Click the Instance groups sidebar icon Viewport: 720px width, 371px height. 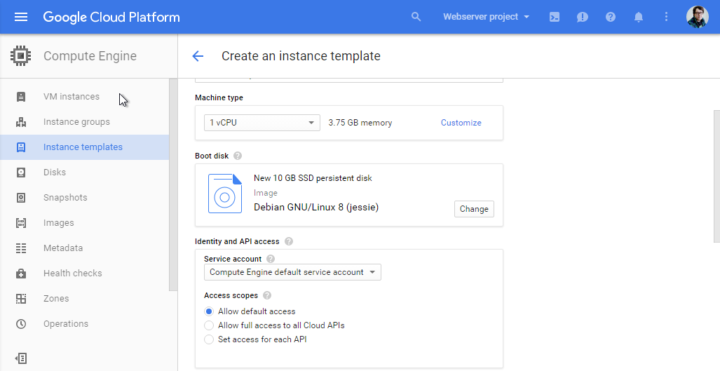(20, 122)
